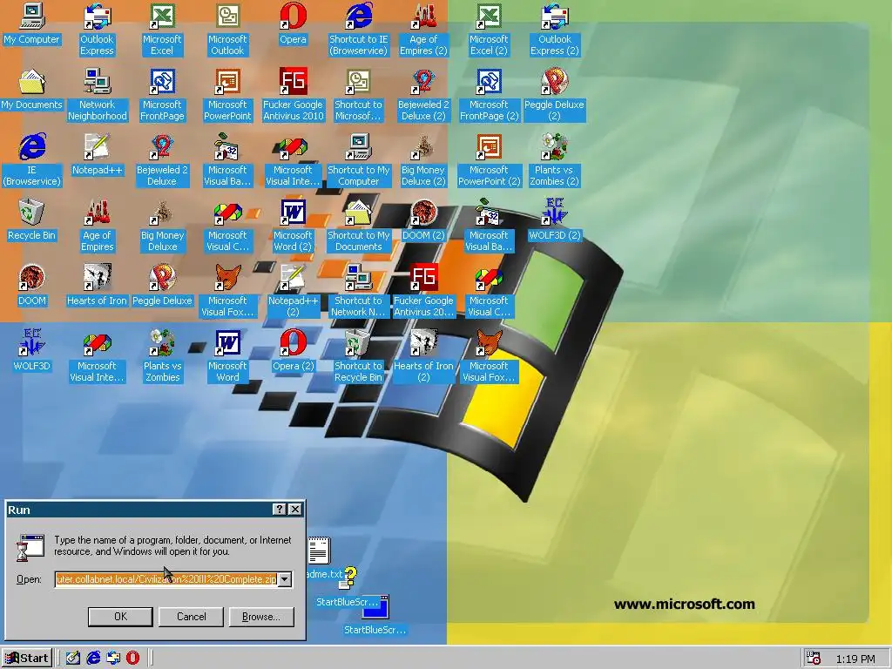Select the Plants vs Zombies (2) shortcut
This screenshot has height=669, width=892.
(555, 160)
